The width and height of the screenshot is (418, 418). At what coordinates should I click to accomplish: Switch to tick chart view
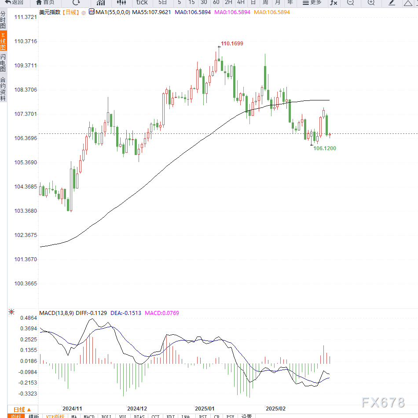click(x=142, y=2)
